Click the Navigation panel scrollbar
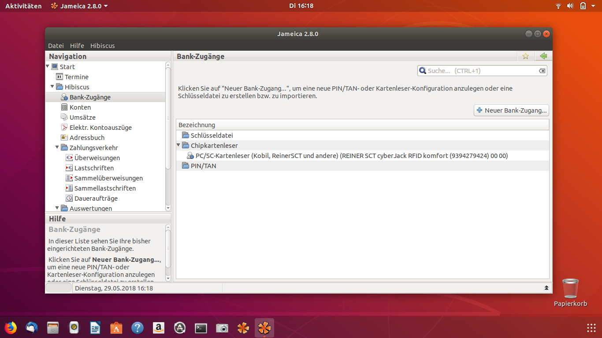The image size is (602, 338). (x=168, y=118)
